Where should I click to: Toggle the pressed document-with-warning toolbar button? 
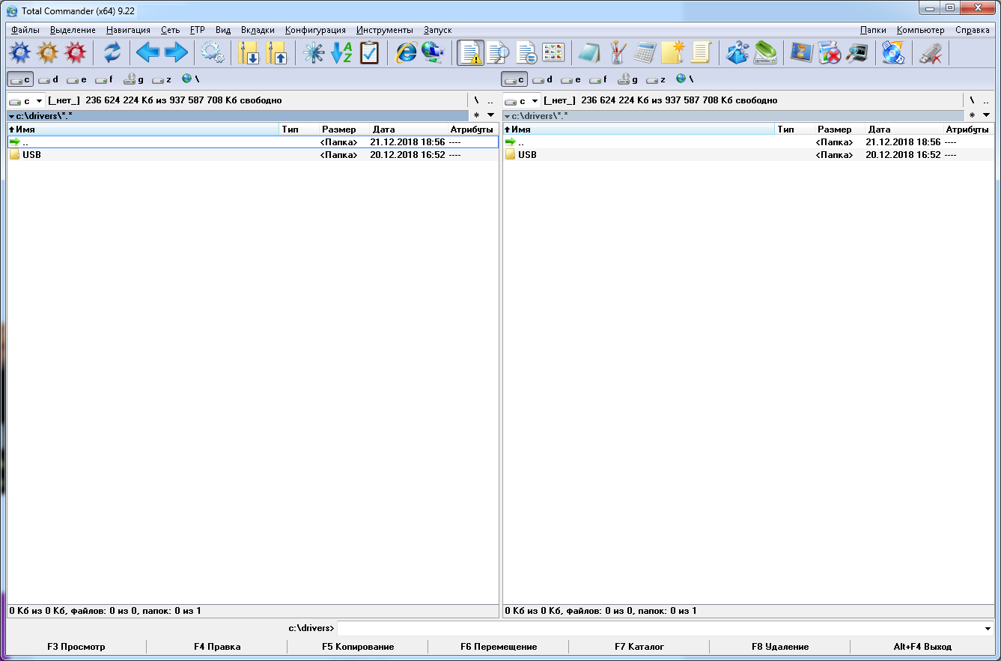pyautogui.click(x=470, y=52)
